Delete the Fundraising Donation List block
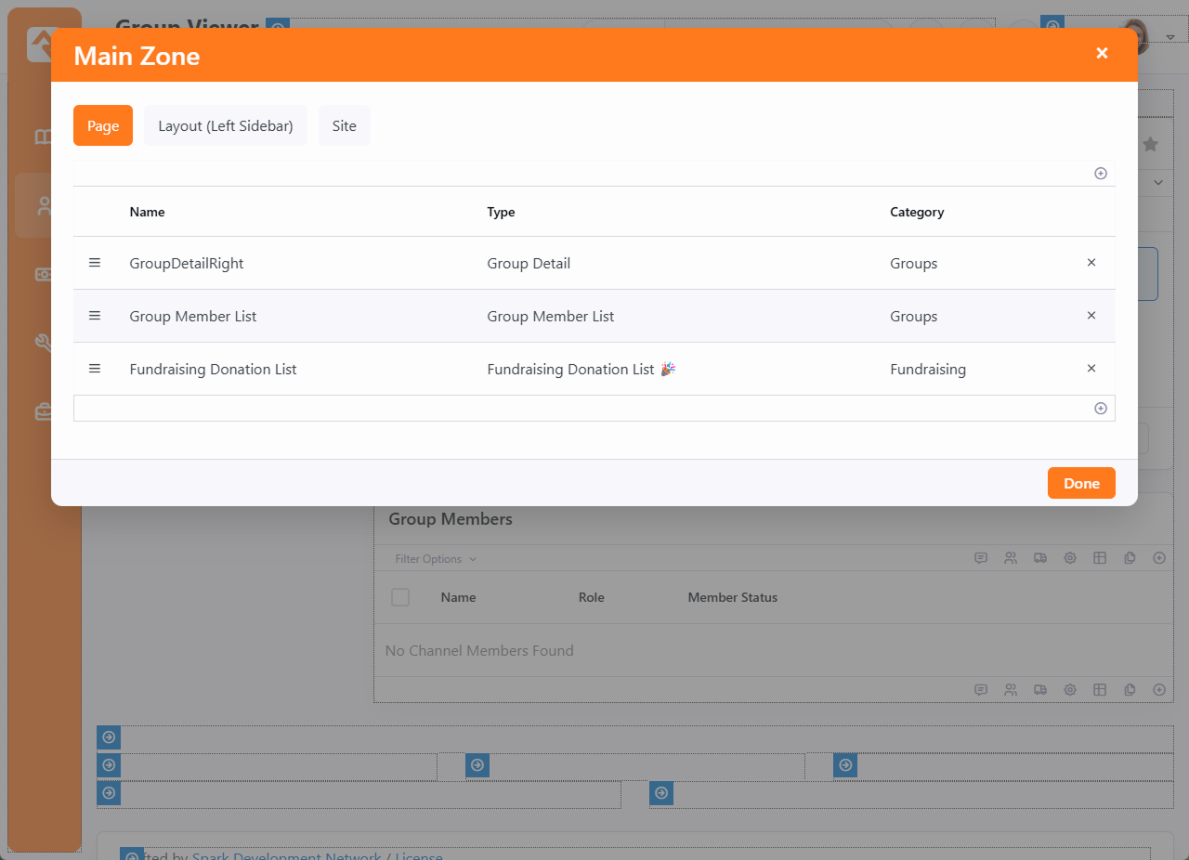This screenshot has width=1189, height=860. [x=1091, y=369]
